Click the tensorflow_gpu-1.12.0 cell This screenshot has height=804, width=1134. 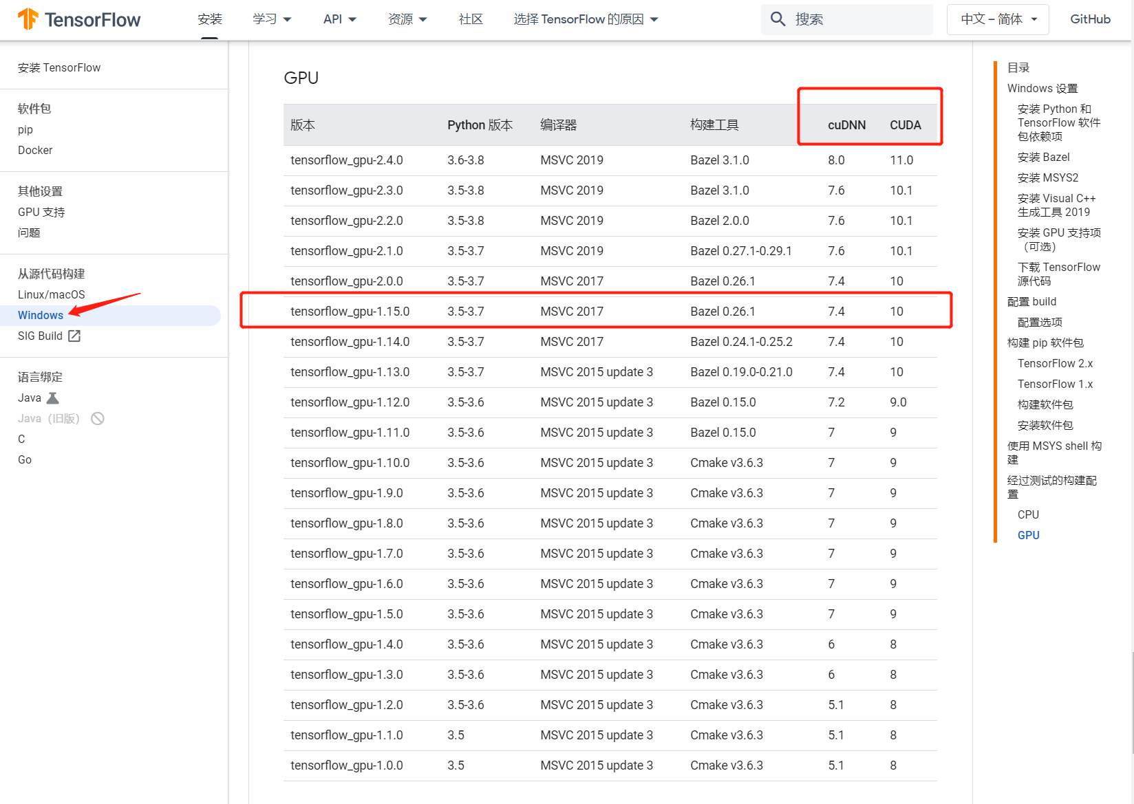pos(350,402)
